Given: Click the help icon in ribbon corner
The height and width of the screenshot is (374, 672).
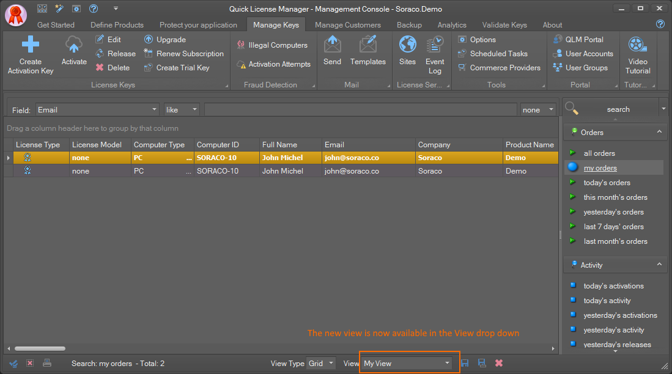Looking at the screenshot, I should pyautogui.click(x=660, y=24).
